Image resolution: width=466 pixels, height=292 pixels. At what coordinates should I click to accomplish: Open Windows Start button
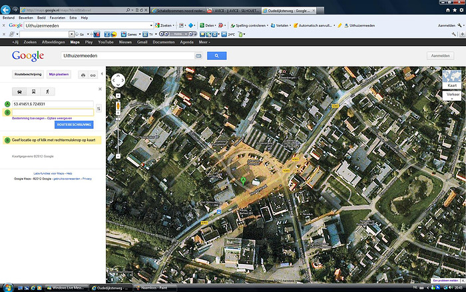pos(7,288)
